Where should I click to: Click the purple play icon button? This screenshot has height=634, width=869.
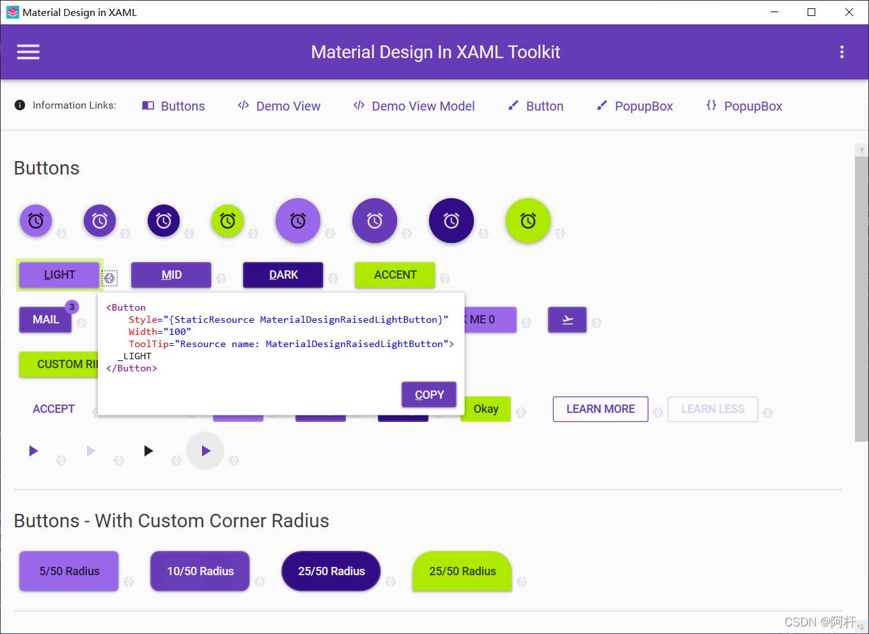coord(34,451)
